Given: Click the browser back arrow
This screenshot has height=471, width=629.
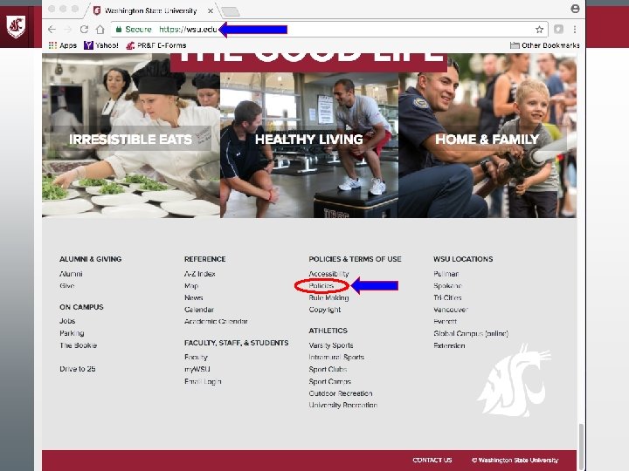Looking at the screenshot, I should pos(52,30).
